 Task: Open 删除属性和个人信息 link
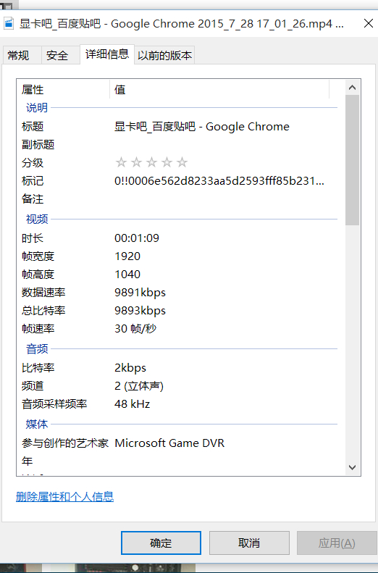tap(64, 497)
